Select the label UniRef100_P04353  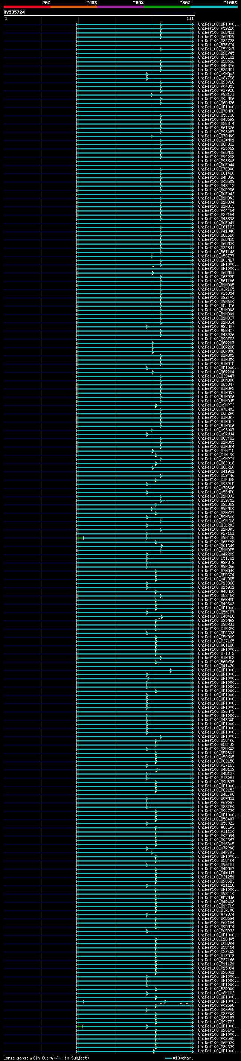coord(216,87)
